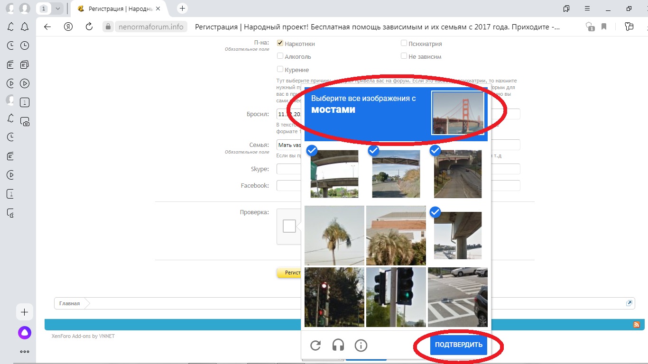Screen dimensions: 648x364
Task: Tick the Не зависим checkbox
Action: 404,56
